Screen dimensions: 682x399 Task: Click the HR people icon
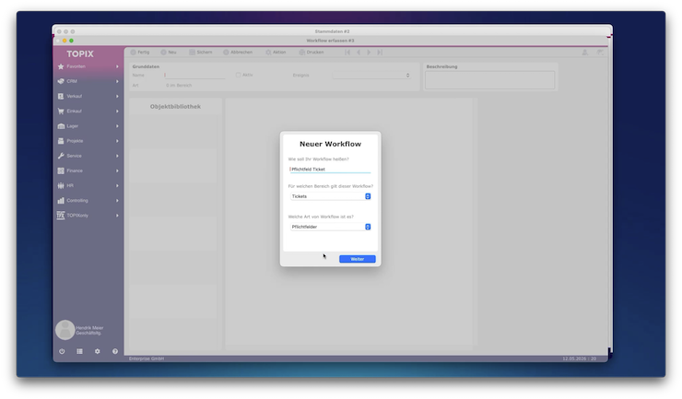coord(61,186)
